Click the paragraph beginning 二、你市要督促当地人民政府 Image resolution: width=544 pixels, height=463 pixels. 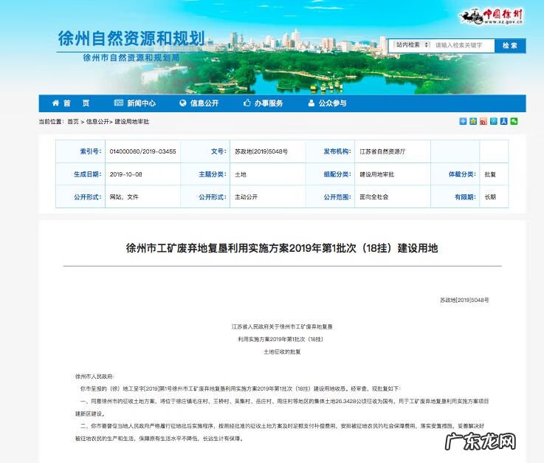(280, 432)
